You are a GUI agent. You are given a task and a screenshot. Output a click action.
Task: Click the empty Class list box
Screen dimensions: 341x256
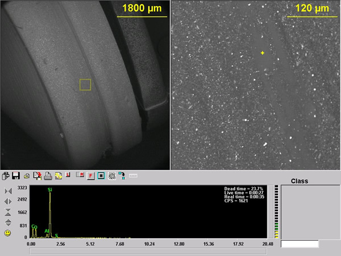point(310,212)
